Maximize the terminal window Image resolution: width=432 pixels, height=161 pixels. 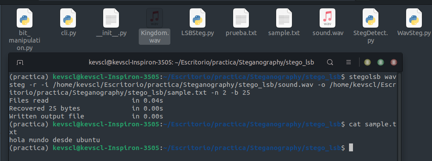(x=381, y=62)
